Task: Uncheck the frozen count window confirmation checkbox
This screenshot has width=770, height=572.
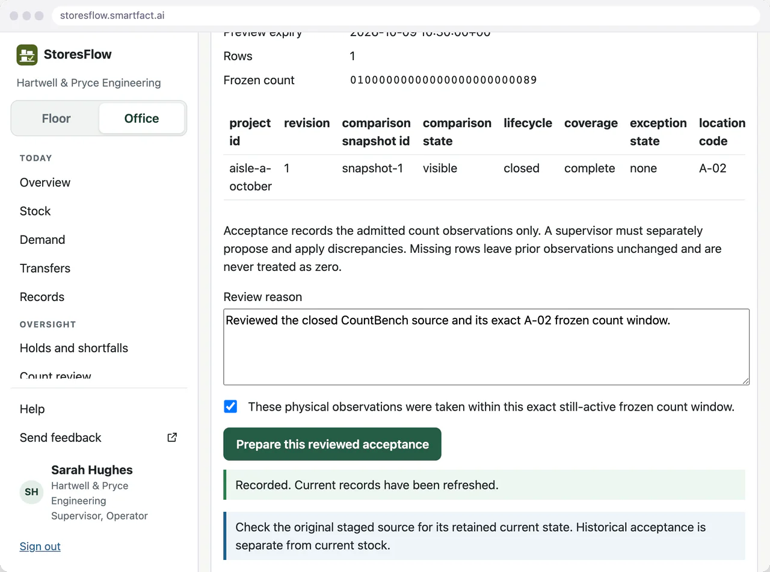Action: (230, 406)
